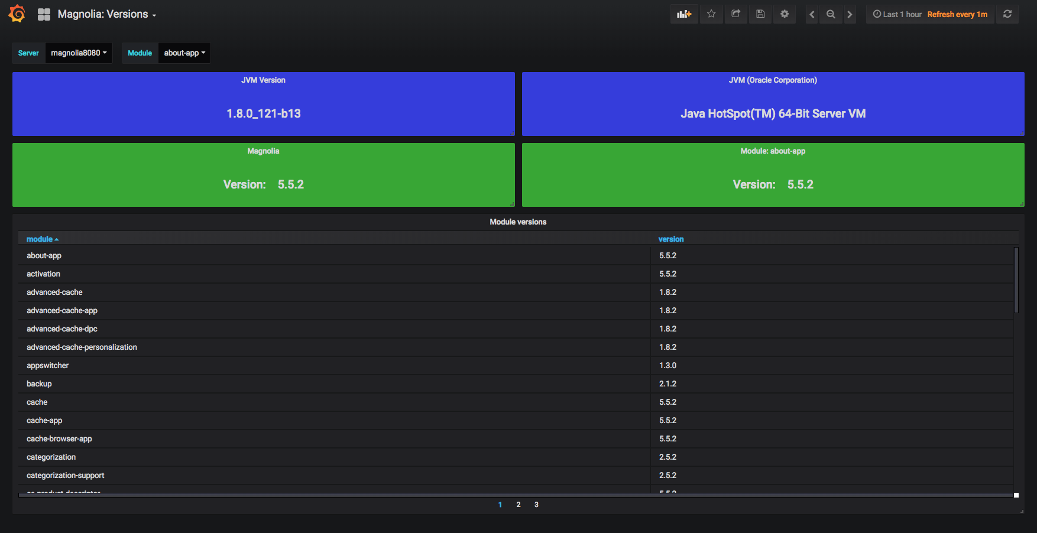Open the dashboards list grid icon

[44, 14]
